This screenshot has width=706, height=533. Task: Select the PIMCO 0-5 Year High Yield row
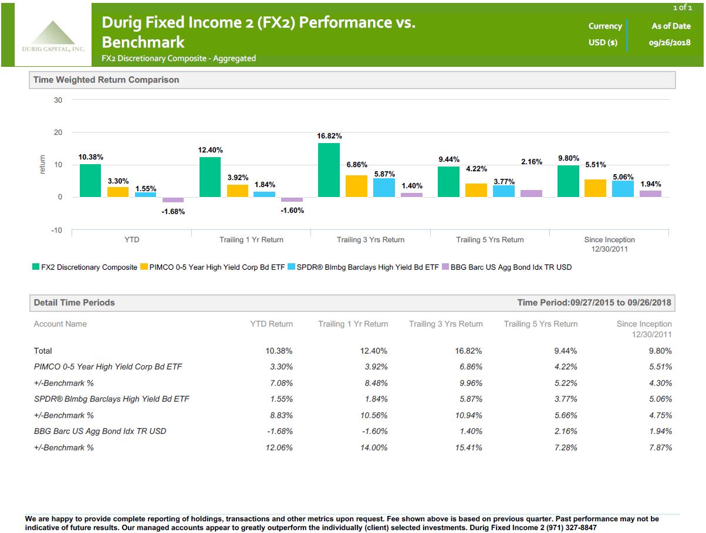coord(353,367)
